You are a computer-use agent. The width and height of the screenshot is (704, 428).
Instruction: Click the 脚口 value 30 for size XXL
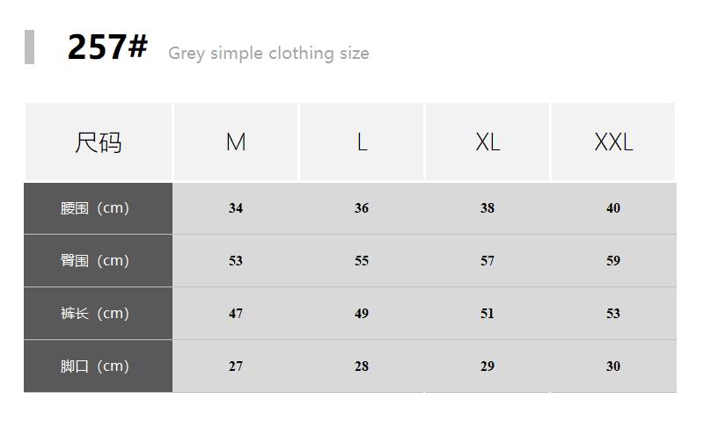tap(613, 366)
